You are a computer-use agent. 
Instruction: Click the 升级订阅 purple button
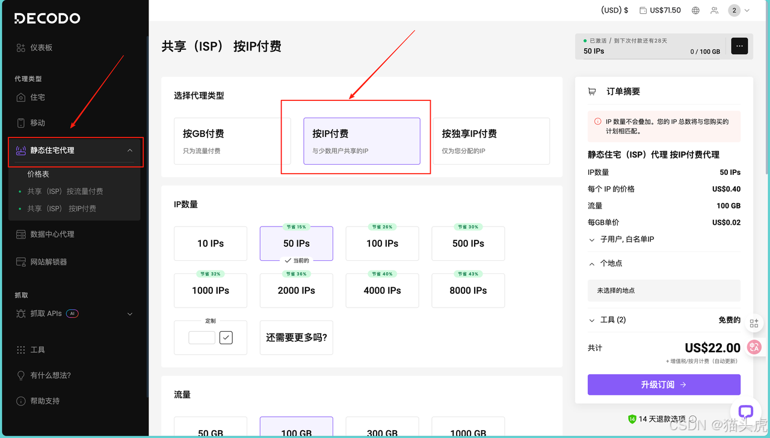click(664, 385)
